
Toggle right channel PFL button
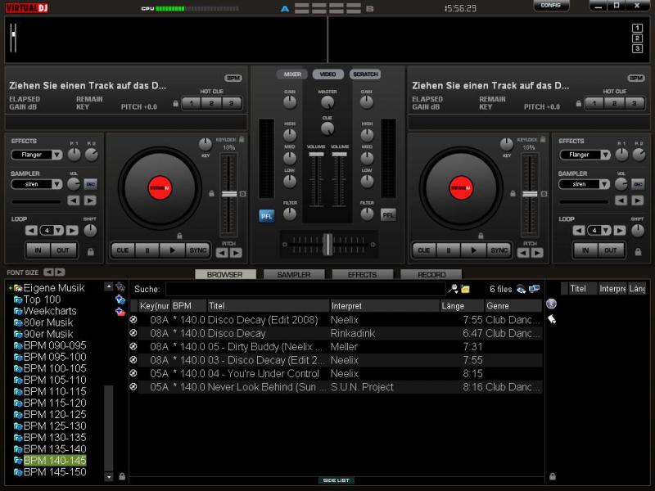(x=388, y=215)
